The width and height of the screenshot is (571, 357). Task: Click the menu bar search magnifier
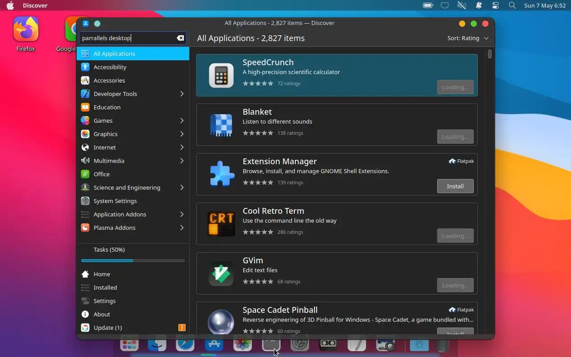point(513,5)
